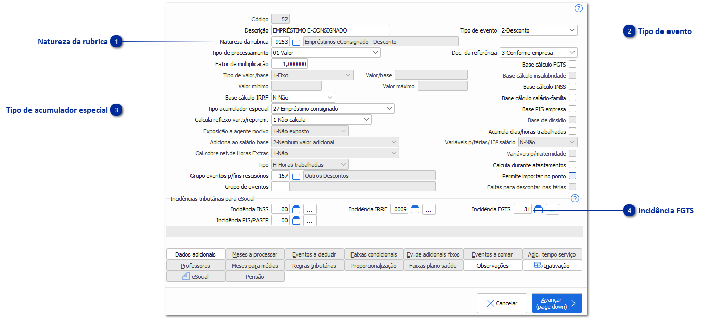
Task: Open lookup icon for Grupo eventos p/fins rescisórios
Action: [x=297, y=176]
